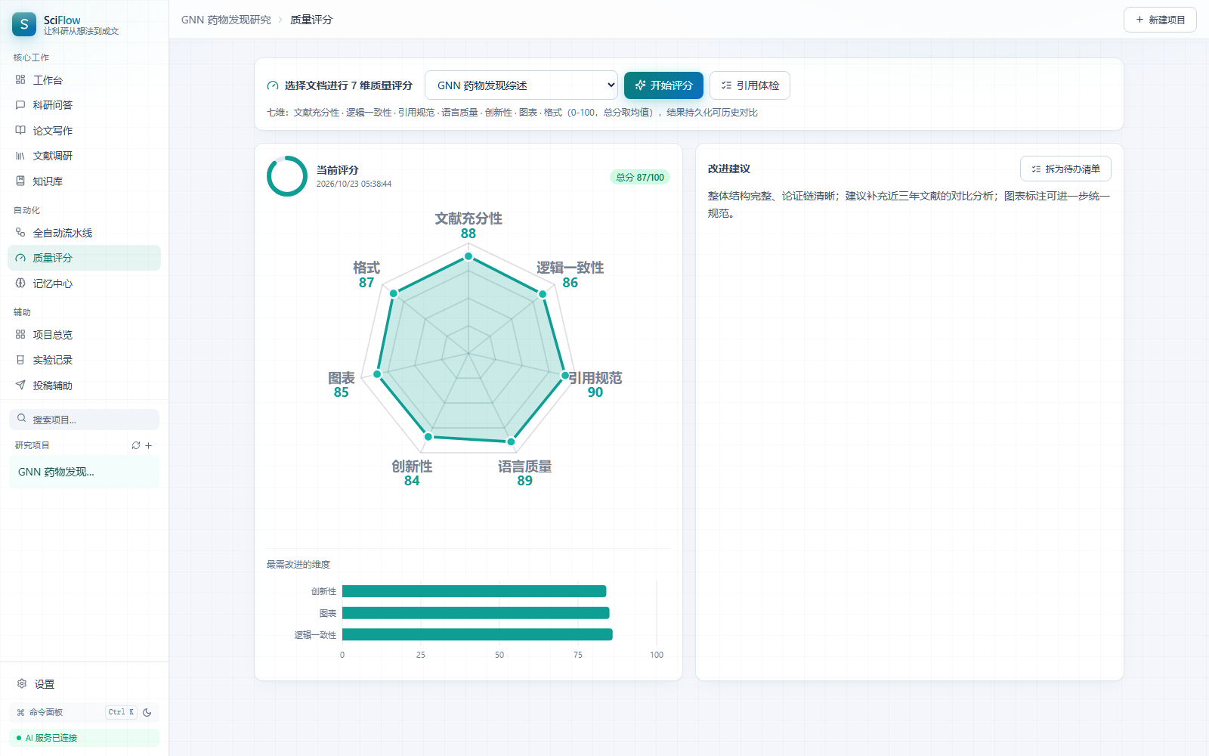This screenshot has width=1209, height=756.
Task: Click the 搜索项目 search field
Action: [84, 420]
